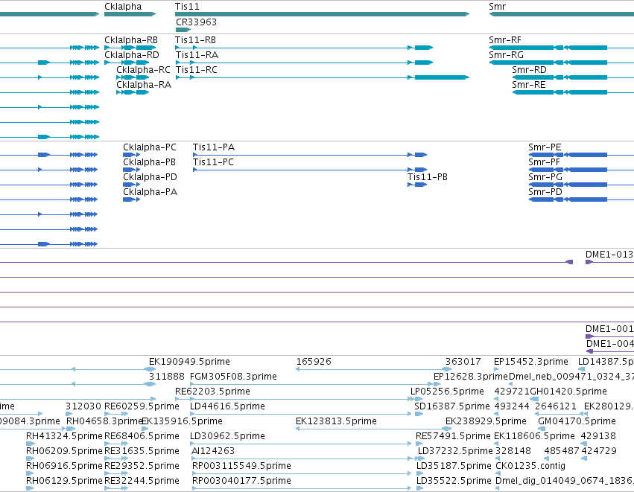Image resolution: width=634 pixels, height=492 pixels.
Task: Select the Smr-RE transcript label
Action: pos(528,85)
